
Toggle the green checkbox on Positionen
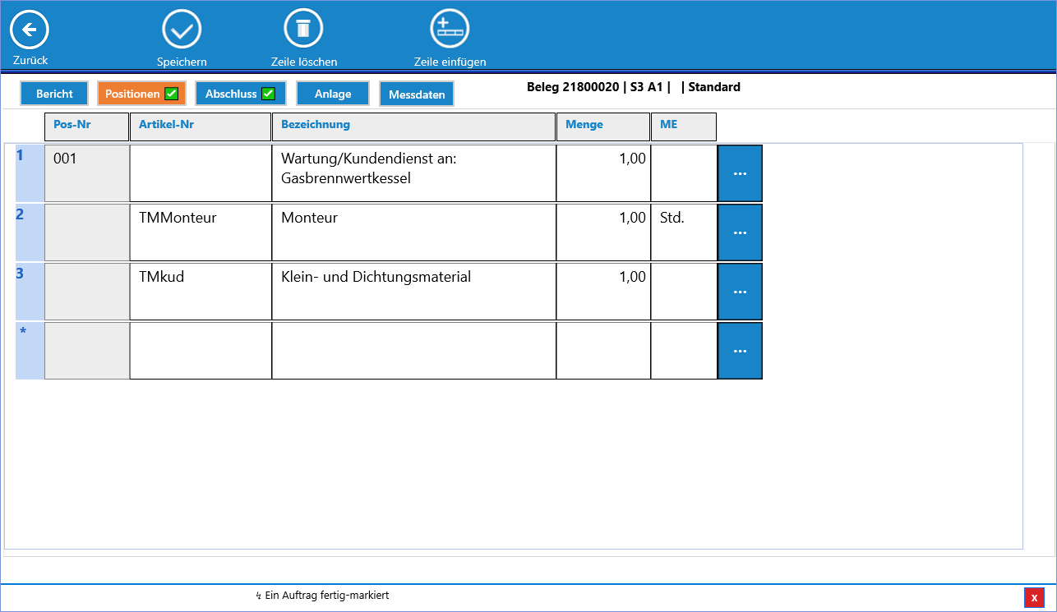tap(172, 94)
